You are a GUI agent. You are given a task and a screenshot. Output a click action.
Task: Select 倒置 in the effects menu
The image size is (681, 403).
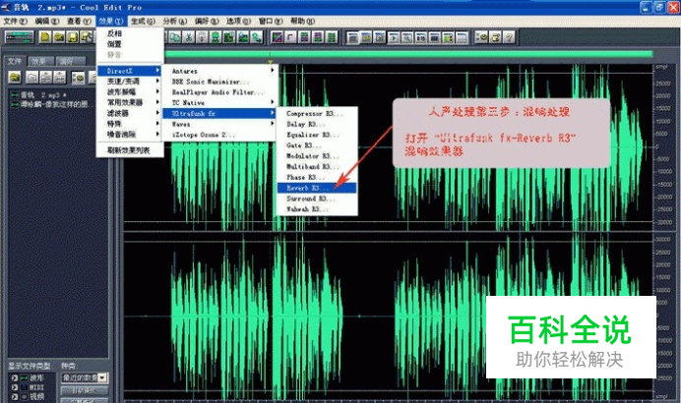[x=130, y=44]
